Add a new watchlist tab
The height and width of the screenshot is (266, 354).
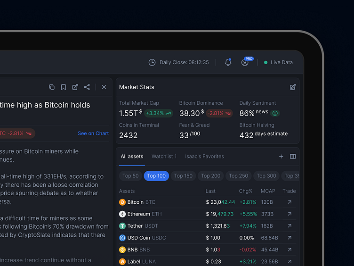(281, 157)
